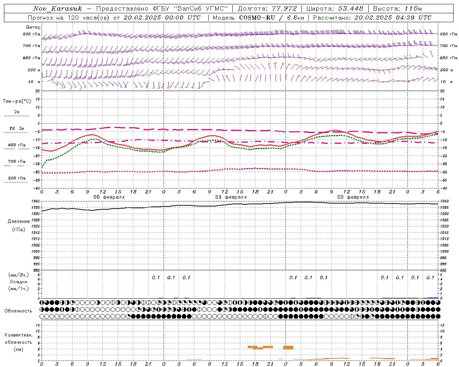Click 'Рассчитано: 20.02.2025 04:39 UTC' timestamp

[x=372, y=18]
